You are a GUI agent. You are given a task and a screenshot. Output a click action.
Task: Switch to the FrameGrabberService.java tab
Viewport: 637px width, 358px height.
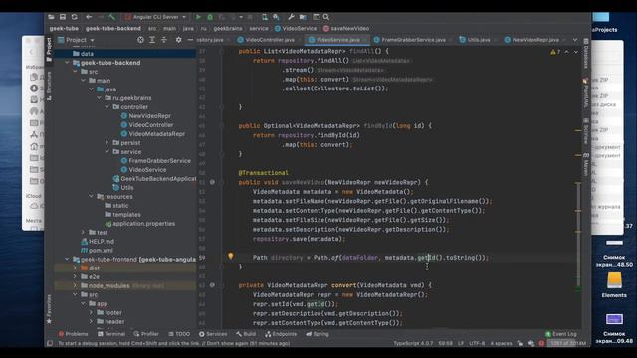[410, 40]
